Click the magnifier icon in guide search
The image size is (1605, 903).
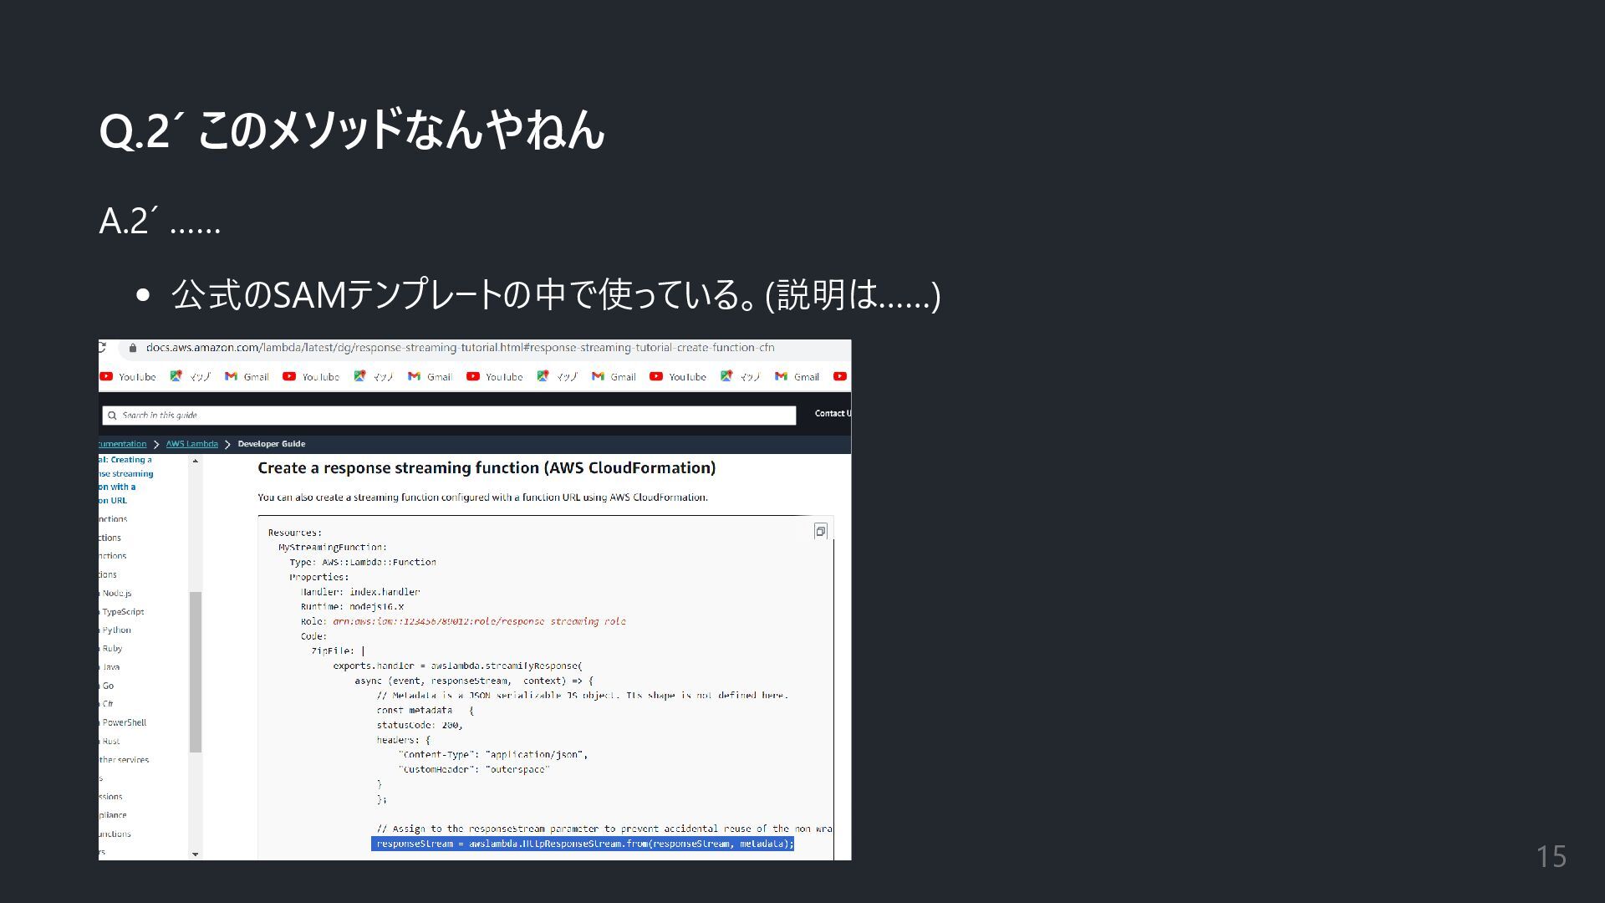[112, 416]
